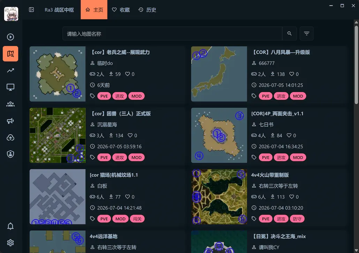Viewport: 359px width, 253px height.
Task: Switch to the 收藏 tab
Action: (121, 10)
